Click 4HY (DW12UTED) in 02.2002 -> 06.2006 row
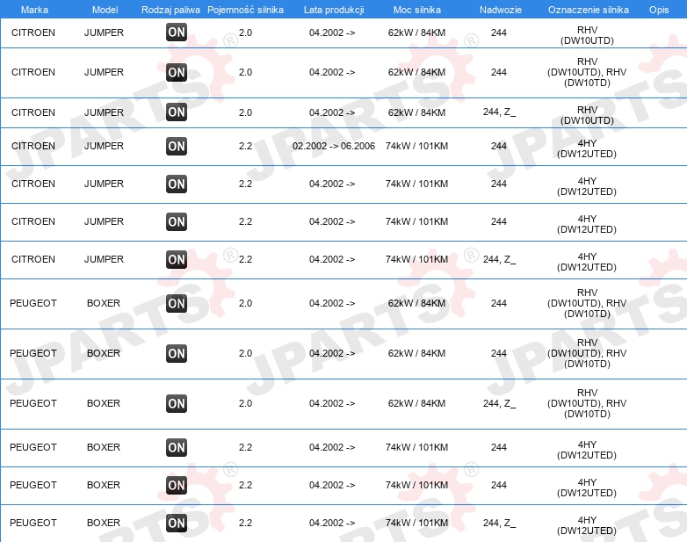 pyautogui.click(x=587, y=148)
